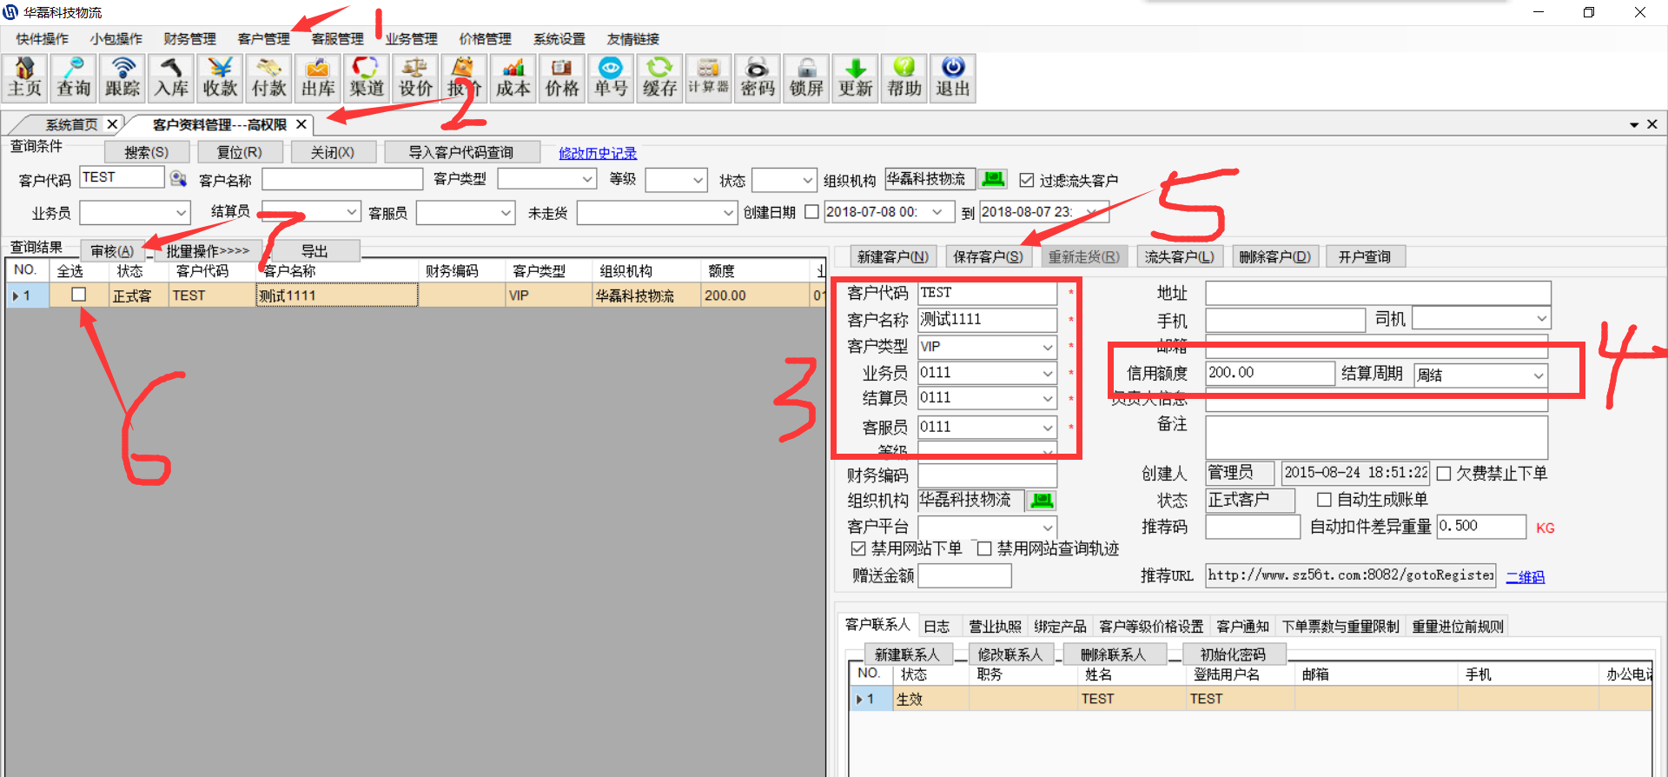The height and width of the screenshot is (777, 1668).
Task: Tick the row checkbox for customer TEST
Action: coord(78,295)
